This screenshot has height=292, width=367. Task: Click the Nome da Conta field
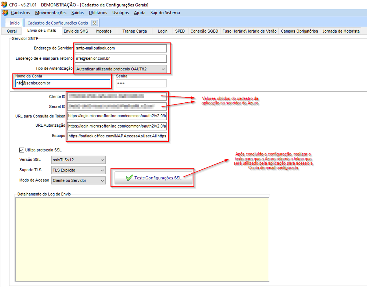pos(63,83)
